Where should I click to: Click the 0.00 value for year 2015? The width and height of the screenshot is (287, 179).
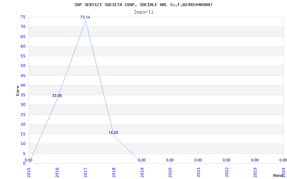point(29,160)
